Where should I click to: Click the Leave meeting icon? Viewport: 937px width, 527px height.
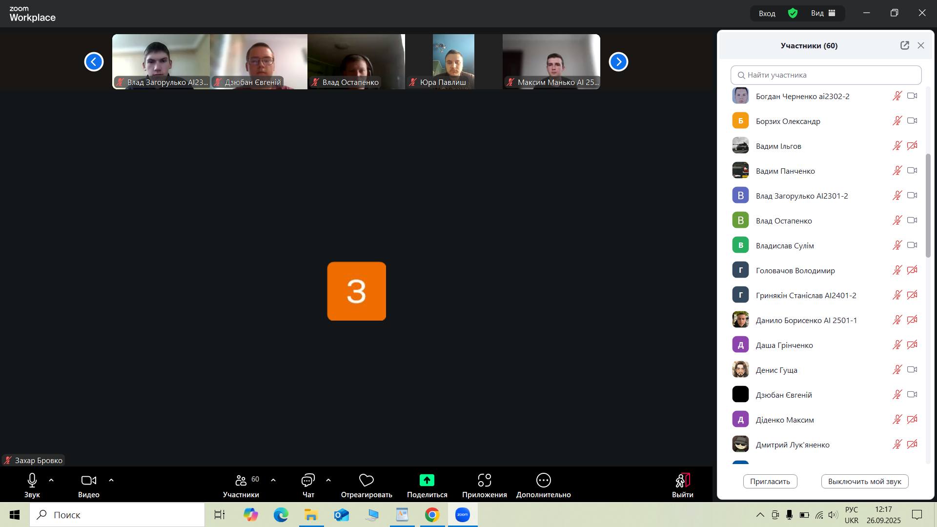click(x=682, y=481)
